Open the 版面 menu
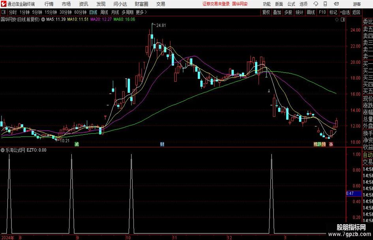Image resolution: width=373 pixels, height=240 pixels. 279,4
